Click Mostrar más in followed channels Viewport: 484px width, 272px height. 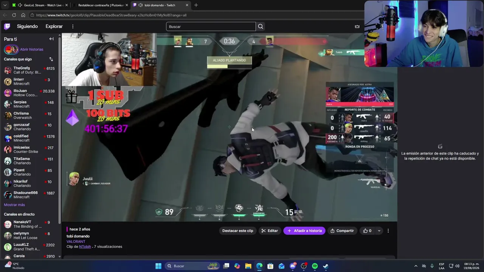[x=14, y=205]
